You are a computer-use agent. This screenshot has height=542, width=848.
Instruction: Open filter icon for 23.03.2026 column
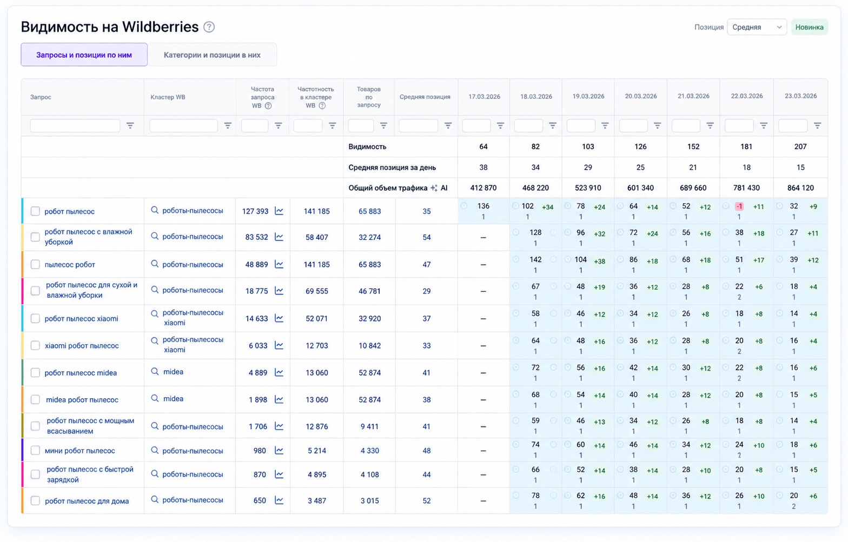click(x=817, y=125)
